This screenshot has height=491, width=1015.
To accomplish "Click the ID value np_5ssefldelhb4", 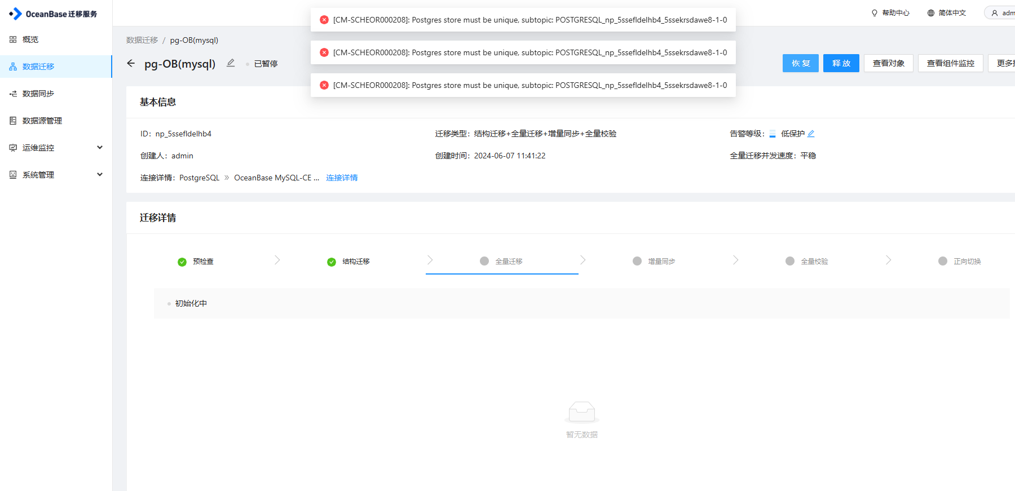I will pos(183,134).
